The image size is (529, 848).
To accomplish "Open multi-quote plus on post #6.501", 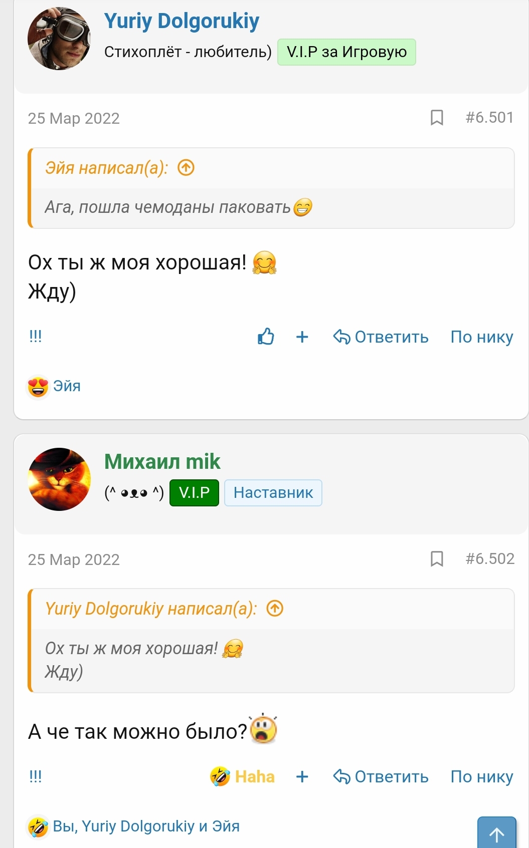I will tap(302, 337).
